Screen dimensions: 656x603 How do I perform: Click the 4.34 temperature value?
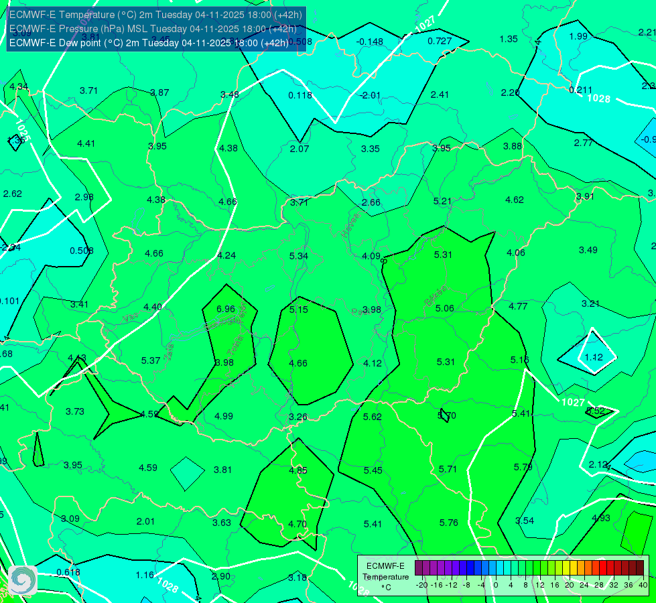point(18,86)
